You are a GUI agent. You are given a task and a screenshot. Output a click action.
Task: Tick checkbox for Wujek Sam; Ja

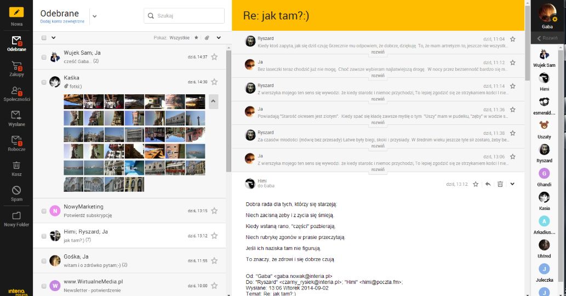pyautogui.click(x=44, y=57)
